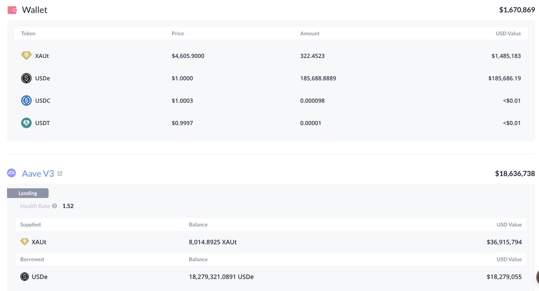This screenshot has height=291, width=539.
Task: Click the Price column header
Action: pyautogui.click(x=178, y=34)
